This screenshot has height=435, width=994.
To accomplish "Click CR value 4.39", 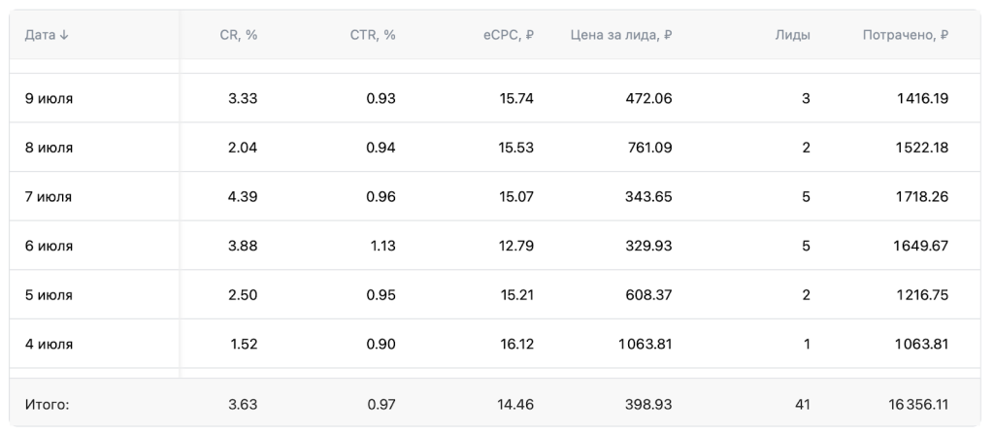I will coord(242,197).
